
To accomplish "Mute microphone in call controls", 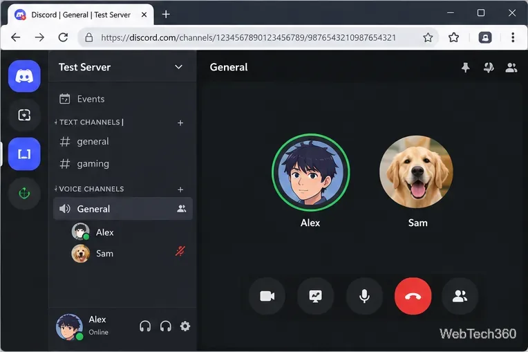I will click(364, 296).
